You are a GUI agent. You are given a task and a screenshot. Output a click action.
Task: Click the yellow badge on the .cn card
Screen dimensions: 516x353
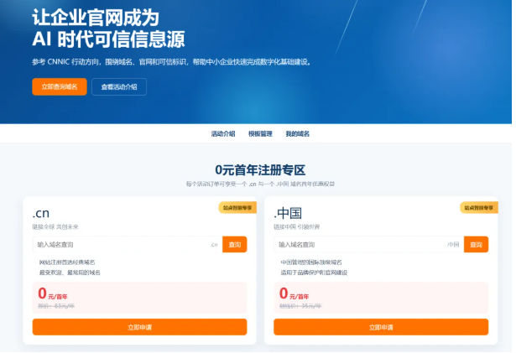click(237, 208)
